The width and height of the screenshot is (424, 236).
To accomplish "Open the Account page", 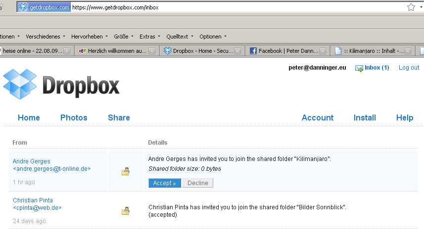I will point(318,118).
